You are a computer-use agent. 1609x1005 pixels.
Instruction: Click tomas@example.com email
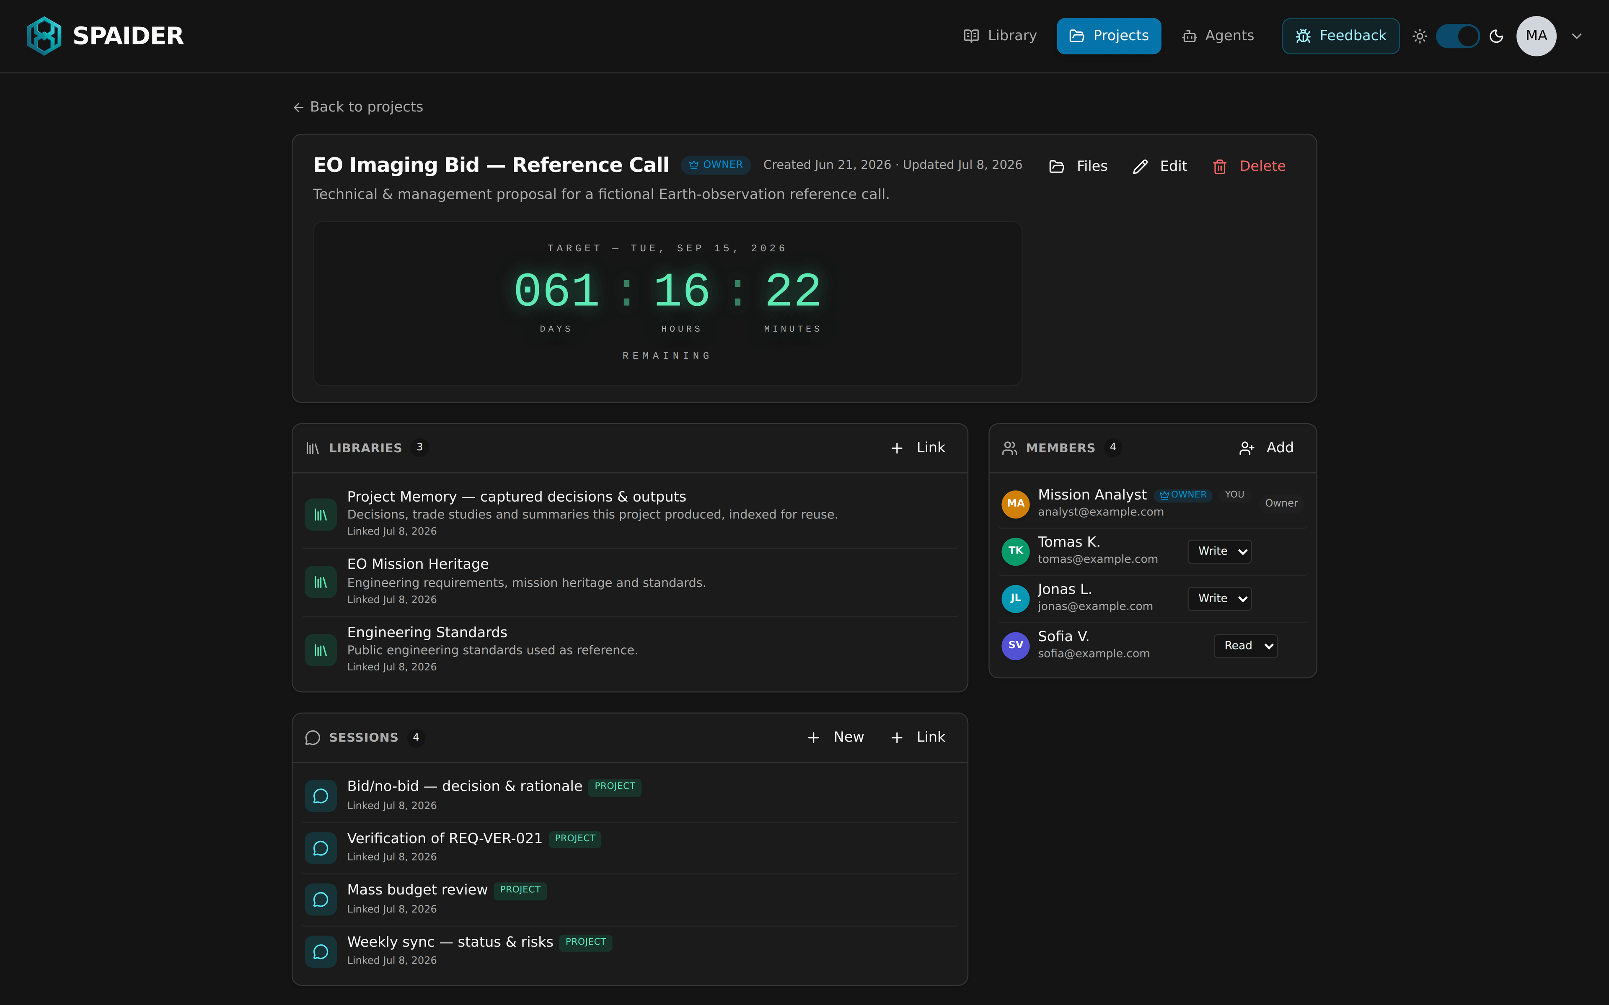click(x=1097, y=559)
